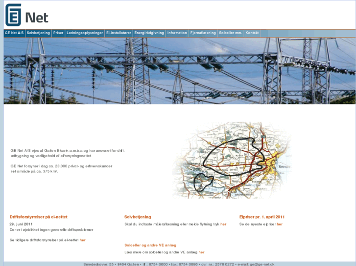Viewport: 356px width, 266px height.
Task: Open the Information menu item
Action: 177,33
